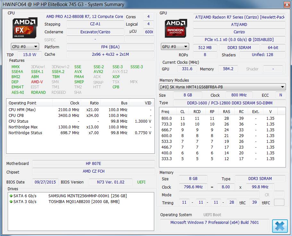The image size is (292, 236).
Task: Click the AMD-V feature label
Action: click(37, 82)
